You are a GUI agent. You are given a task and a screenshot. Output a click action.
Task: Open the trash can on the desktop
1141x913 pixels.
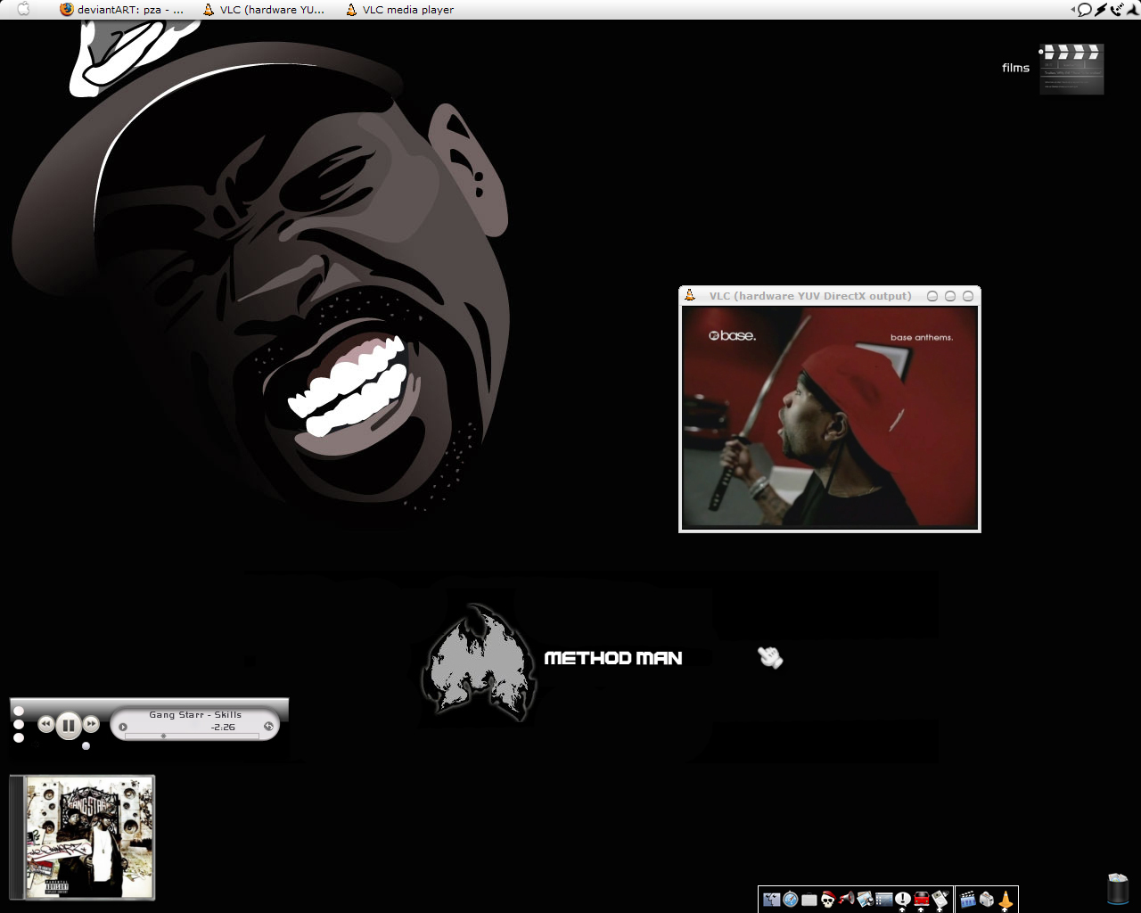(1118, 889)
